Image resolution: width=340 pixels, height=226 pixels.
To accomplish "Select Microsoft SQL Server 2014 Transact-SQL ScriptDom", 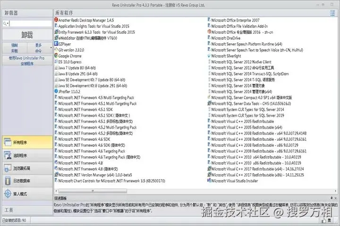I will click(x=250, y=74).
